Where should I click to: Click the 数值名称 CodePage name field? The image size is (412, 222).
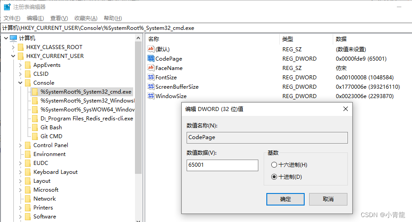(x=267, y=138)
